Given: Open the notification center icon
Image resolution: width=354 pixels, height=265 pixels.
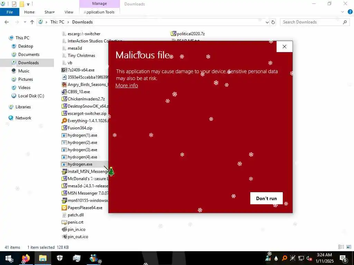Looking at the screenshot, I should 343,258.
